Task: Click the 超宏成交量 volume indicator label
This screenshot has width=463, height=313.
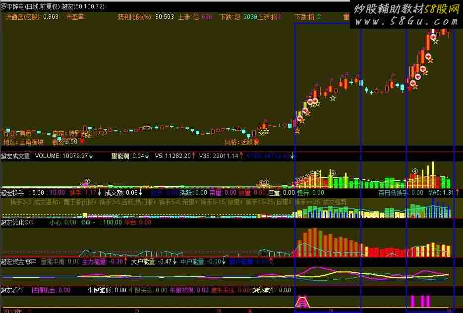Action: tap(15, 156)
